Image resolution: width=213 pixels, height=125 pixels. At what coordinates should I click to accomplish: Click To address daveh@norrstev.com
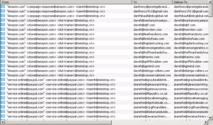click(x=147, y=30)
